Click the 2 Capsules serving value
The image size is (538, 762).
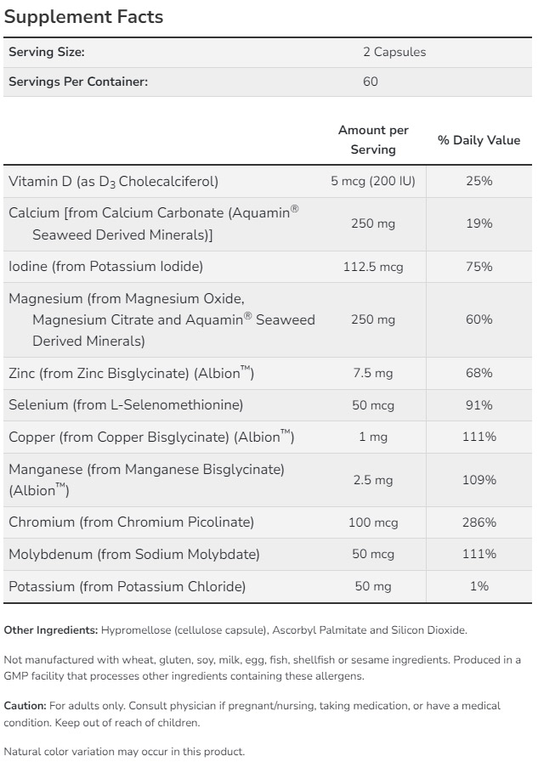click(x=394, y=52)
